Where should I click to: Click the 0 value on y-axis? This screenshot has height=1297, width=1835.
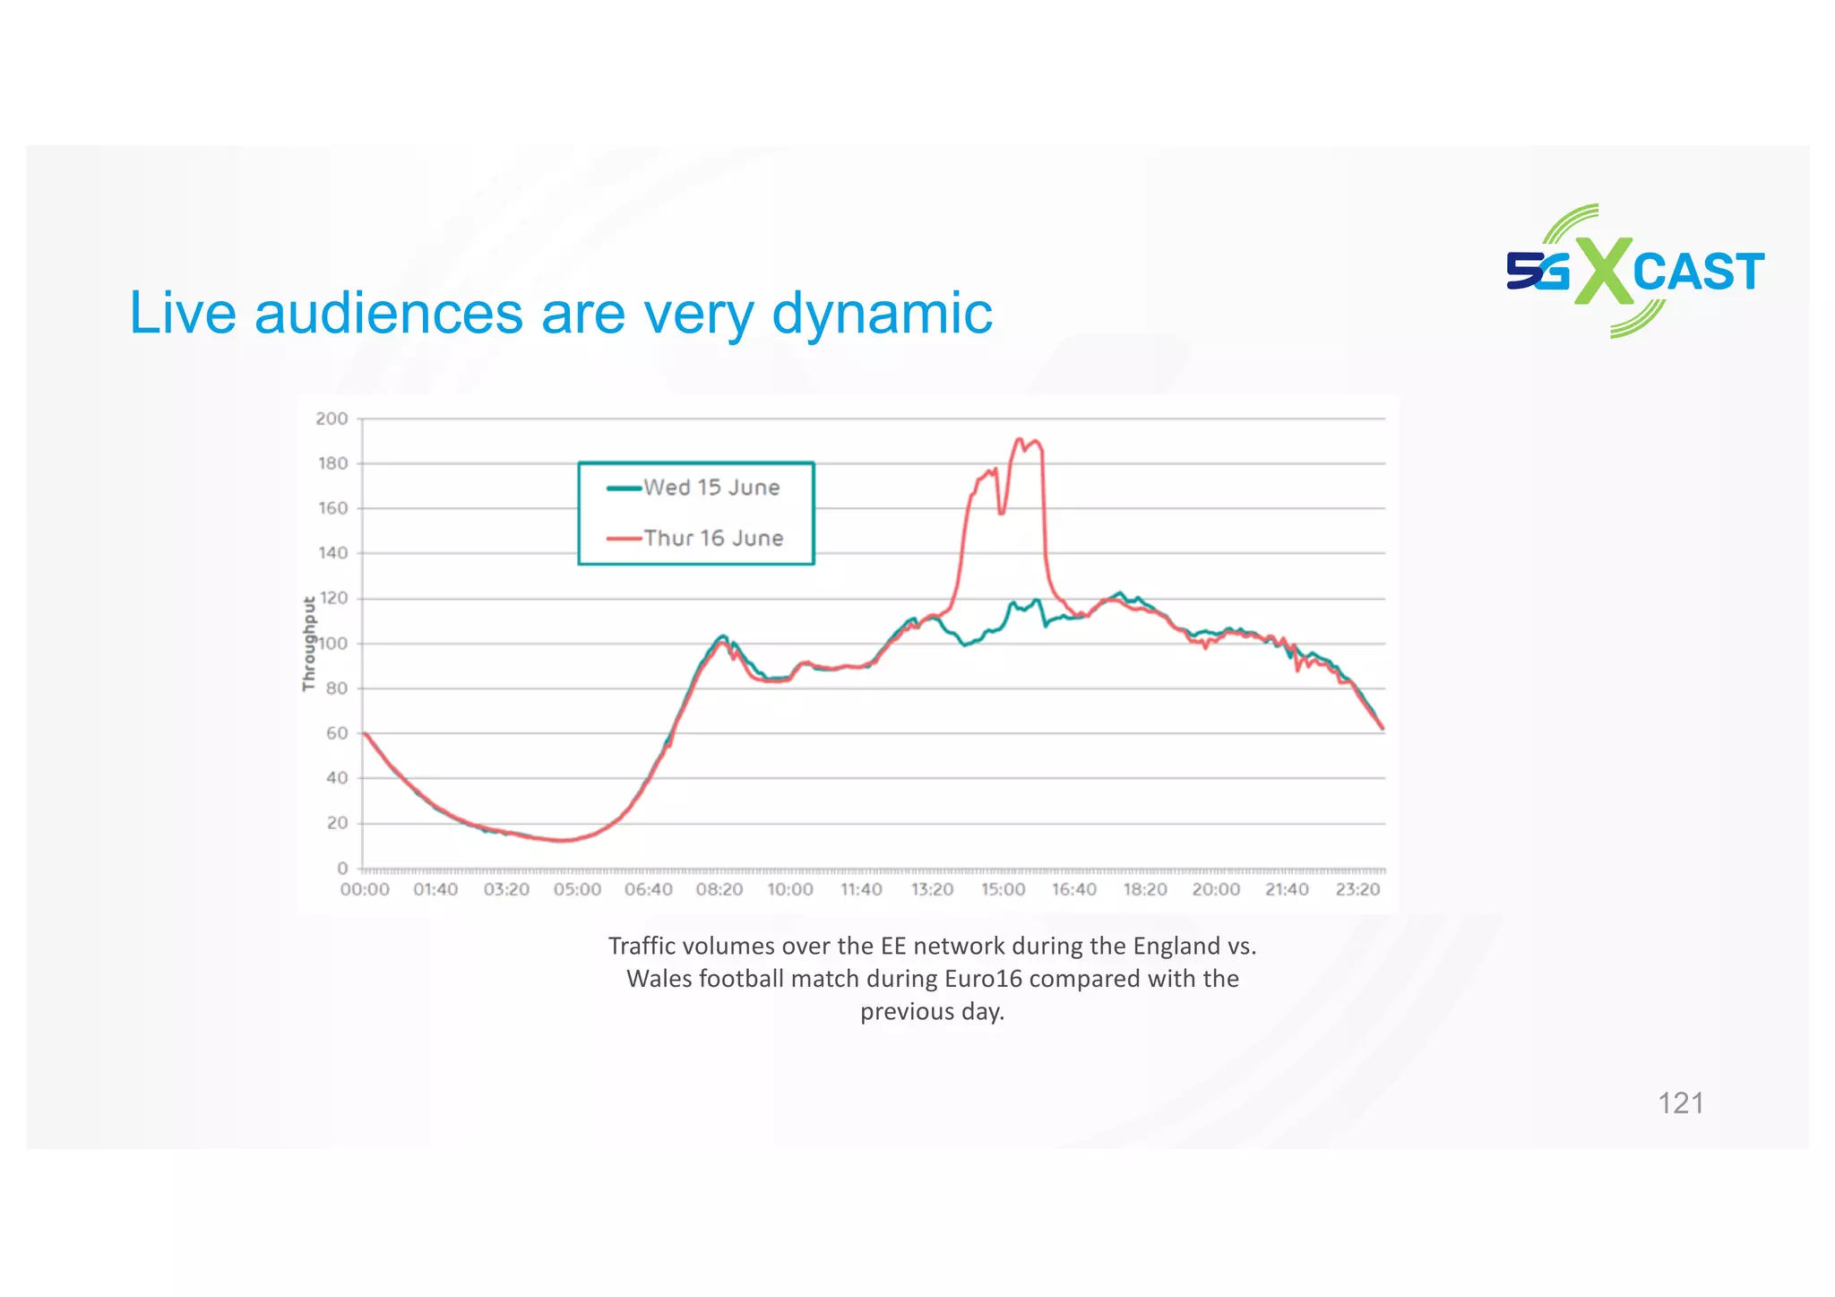[342, 868]
